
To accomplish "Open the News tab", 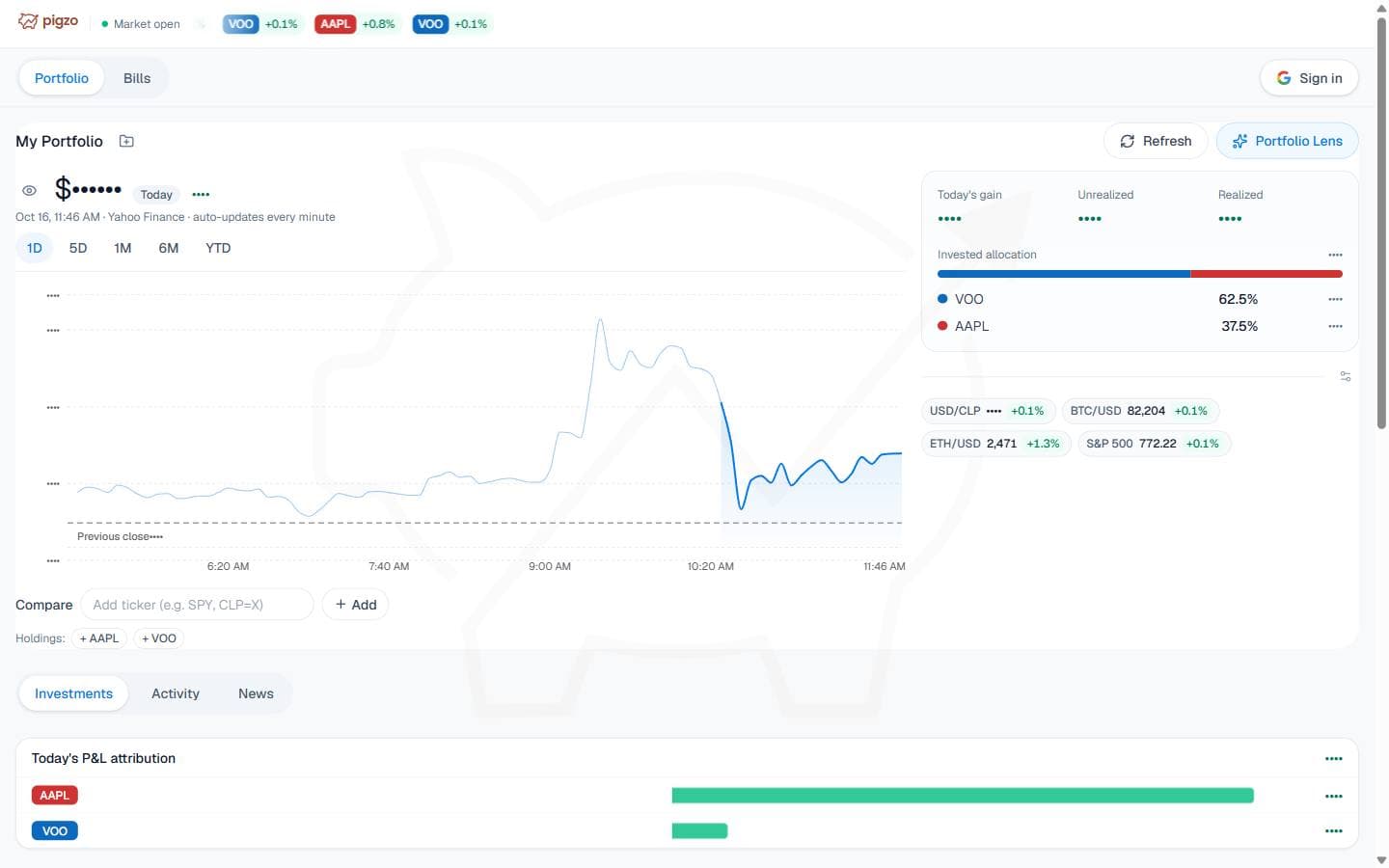I will 256,693.
